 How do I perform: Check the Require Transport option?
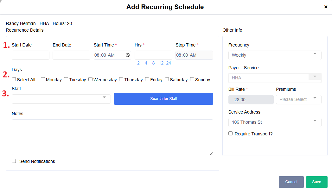tap(231, 133)
